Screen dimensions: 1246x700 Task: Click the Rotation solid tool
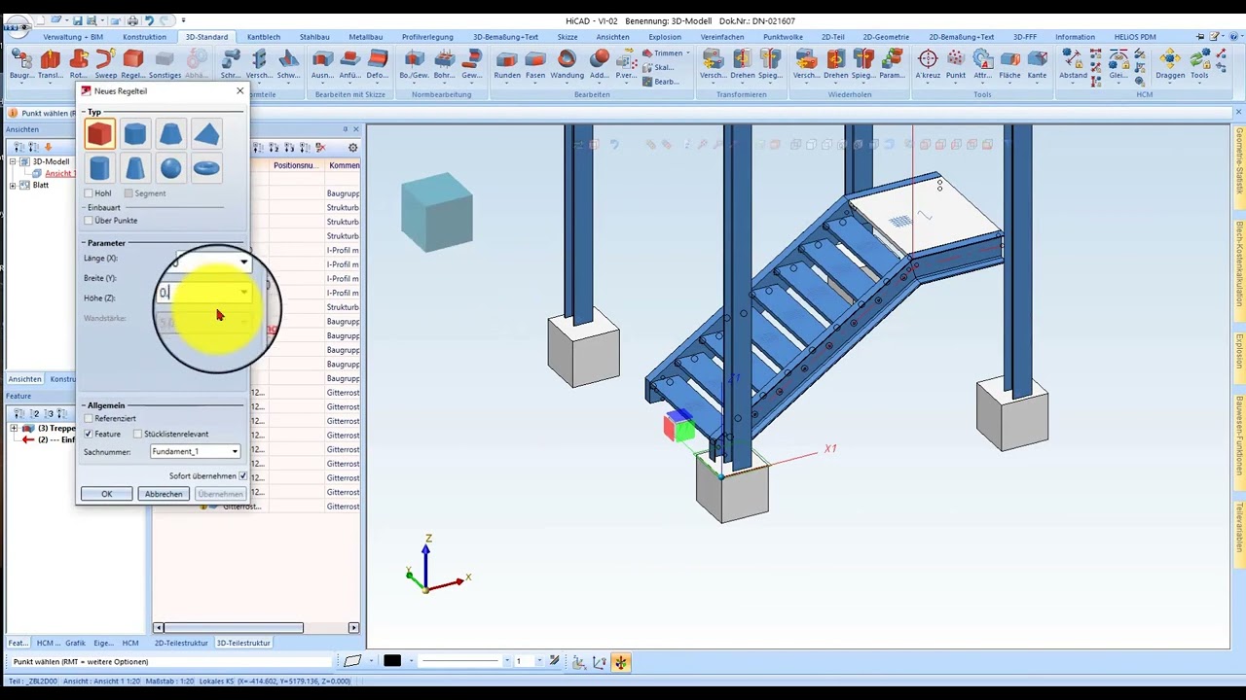[79, 65]
